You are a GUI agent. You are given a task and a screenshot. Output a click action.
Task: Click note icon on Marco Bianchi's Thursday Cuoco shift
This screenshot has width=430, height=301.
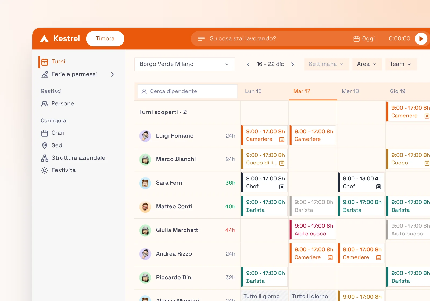[x=427, y=163]
